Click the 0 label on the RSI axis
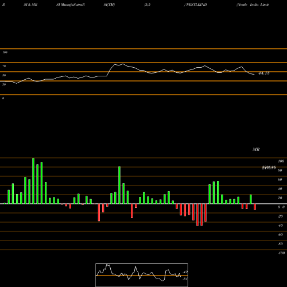 pyautogui.click(x=3, y=98)
